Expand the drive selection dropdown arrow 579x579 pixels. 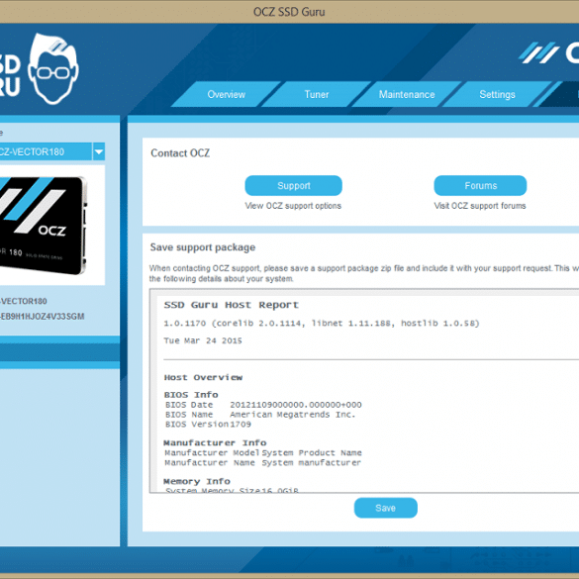pyautogui.click(x=99, y=151)
